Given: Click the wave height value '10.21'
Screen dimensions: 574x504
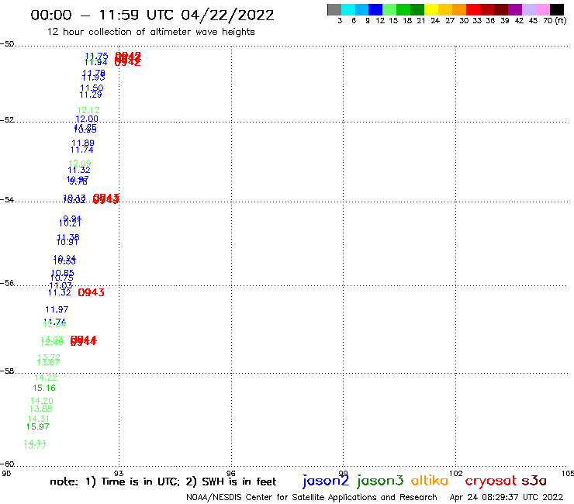Looking at the screenshot, I should [70, 223].
